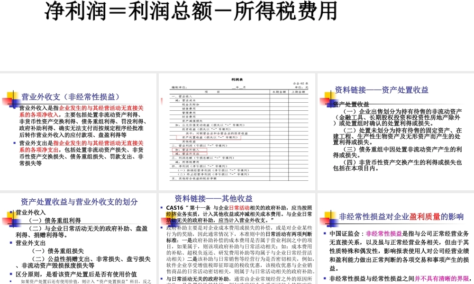Image resolution: width=474 pixels, height=284 pixels.
Task: Click the purple text 并不具有清晰的界限
Action: click(x=442, y=278)
